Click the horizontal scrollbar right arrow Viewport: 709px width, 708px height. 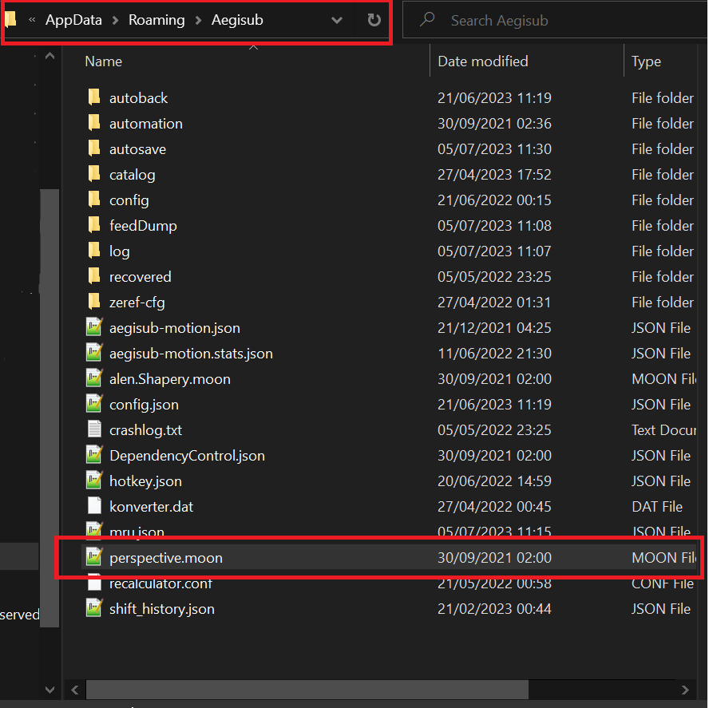685,689
